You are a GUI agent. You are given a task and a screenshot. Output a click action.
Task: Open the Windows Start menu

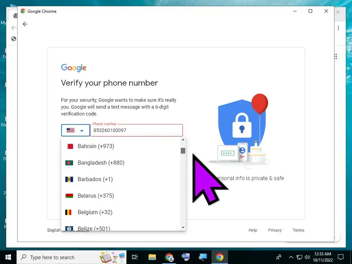tap(8, 257)
